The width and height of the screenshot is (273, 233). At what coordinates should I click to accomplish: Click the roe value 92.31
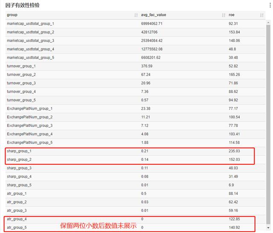(x=233, y=23)
